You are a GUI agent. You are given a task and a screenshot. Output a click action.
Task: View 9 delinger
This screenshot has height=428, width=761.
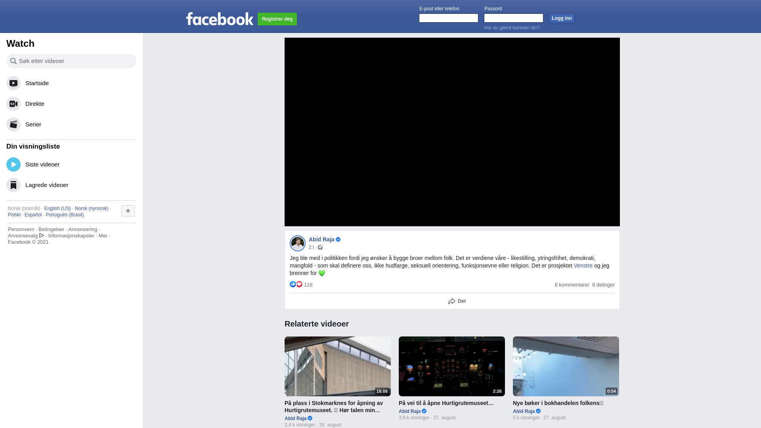coord(603,285)
